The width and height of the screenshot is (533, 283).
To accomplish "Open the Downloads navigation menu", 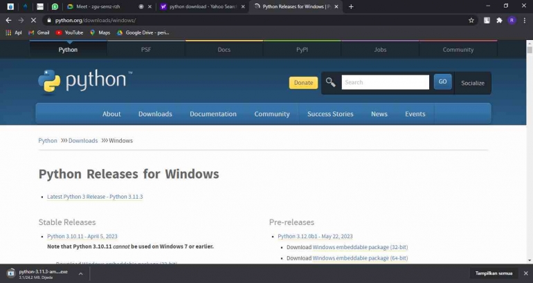I will click(155, 114).
